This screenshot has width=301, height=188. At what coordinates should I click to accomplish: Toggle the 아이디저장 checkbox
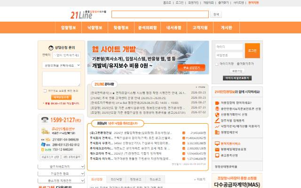217,64
